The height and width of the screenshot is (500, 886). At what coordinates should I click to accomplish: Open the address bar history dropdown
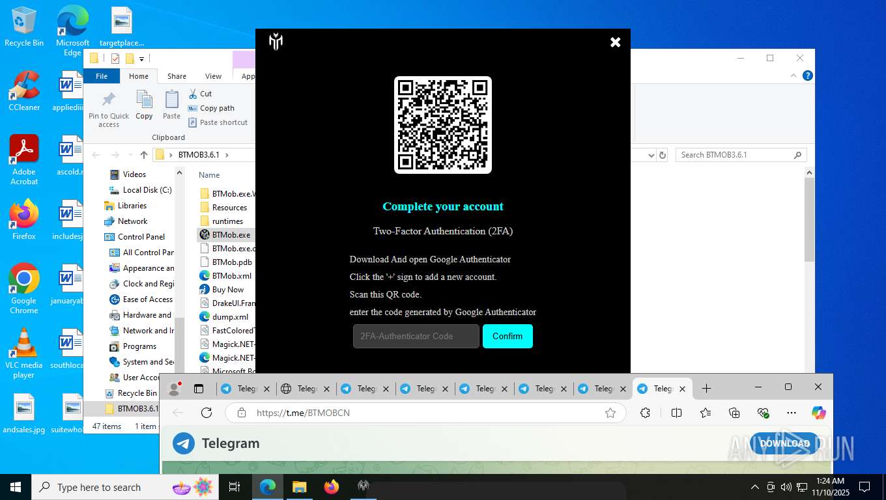pyautogui.click(x=651, y=155)
